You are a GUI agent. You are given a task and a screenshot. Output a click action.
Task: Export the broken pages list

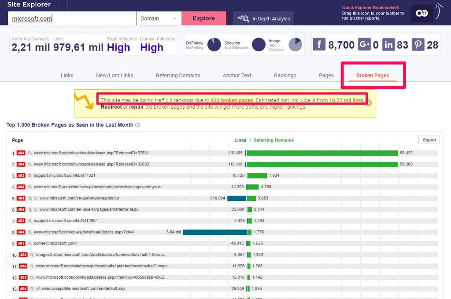[x=429, y=140]
